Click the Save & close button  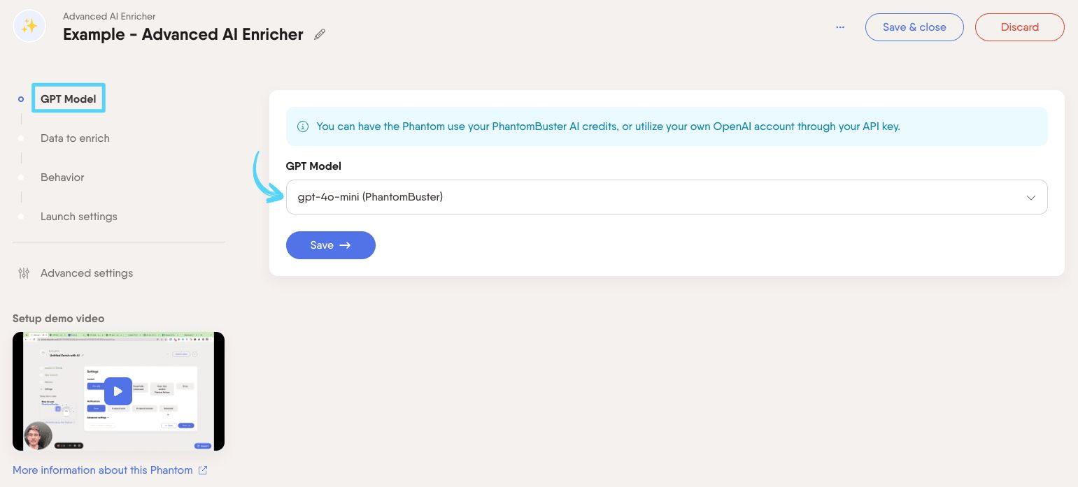(914, 27)
